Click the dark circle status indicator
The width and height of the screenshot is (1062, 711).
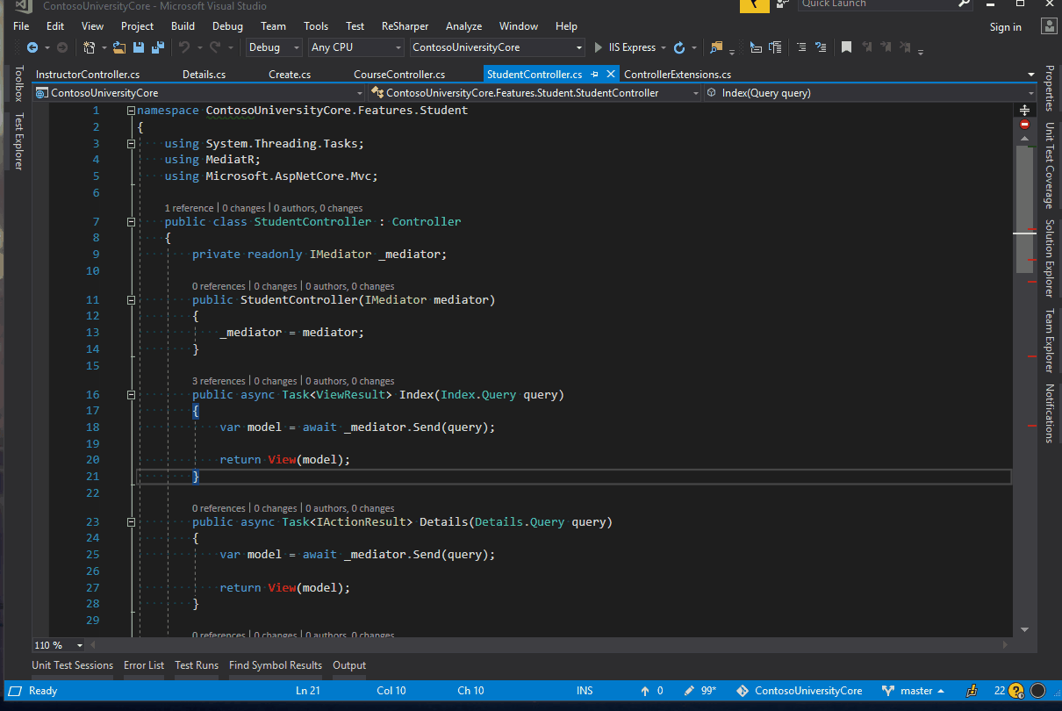pyautogui.click(x=1037, y=691)
